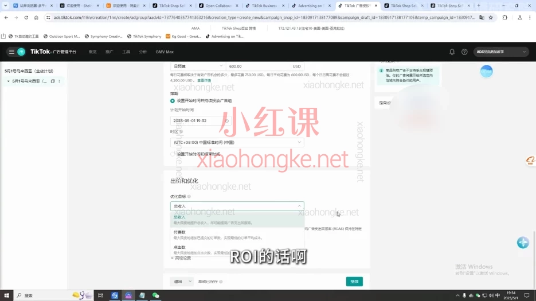The width and height of the screenshot is (536, 301).
Task: Open 查看详情 link under budget
Action: tap(204, 80)
